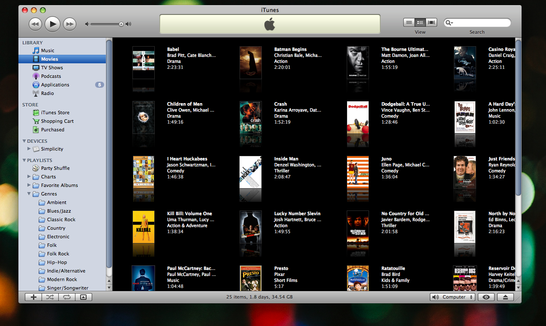Select the Crash movie poster
The height and width of the screenshot is (326, 546).
point(251,117)
